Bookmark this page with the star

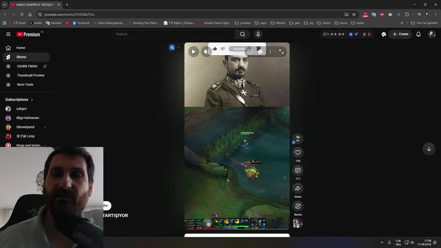click(354, 14)
